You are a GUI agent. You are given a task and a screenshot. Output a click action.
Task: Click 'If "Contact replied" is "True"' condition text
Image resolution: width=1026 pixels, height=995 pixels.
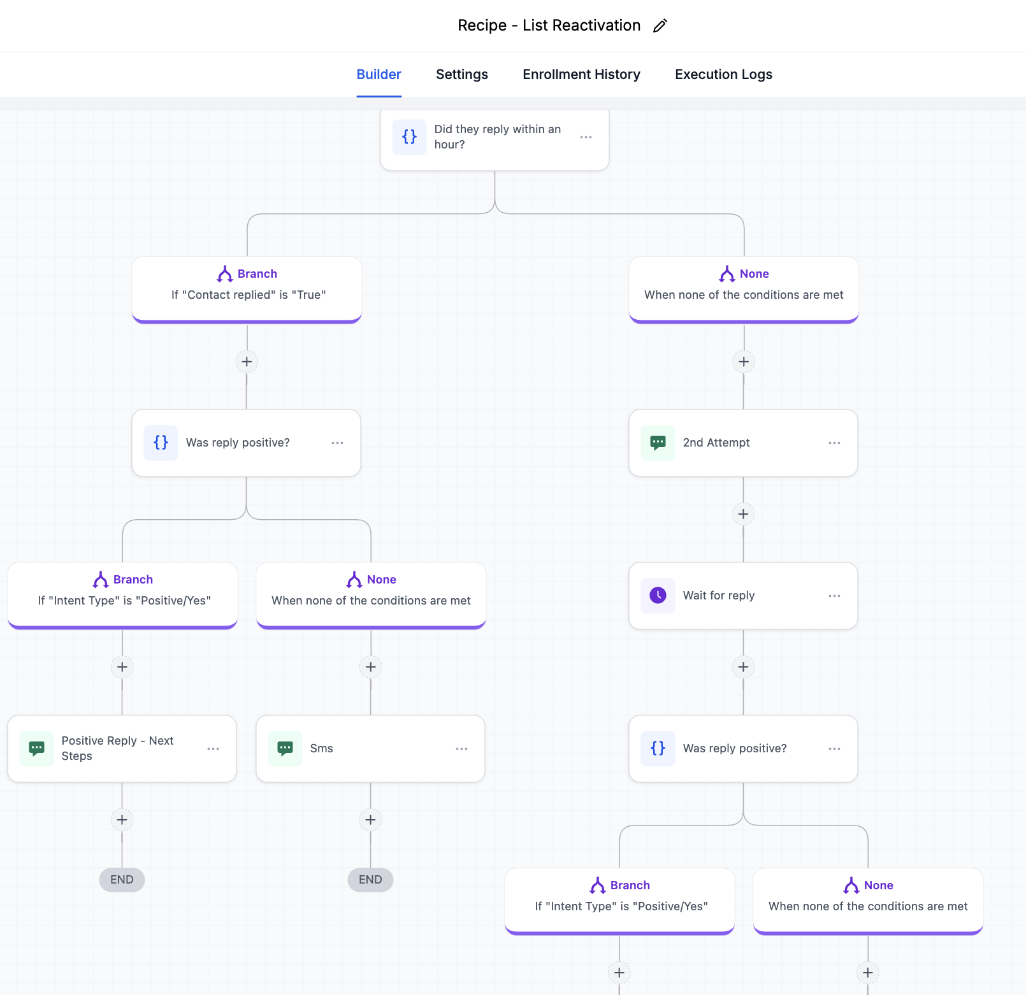[x=249, y=295]
